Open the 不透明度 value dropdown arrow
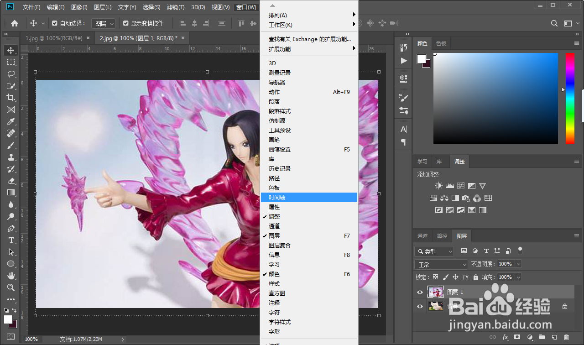 click(518, 264)
